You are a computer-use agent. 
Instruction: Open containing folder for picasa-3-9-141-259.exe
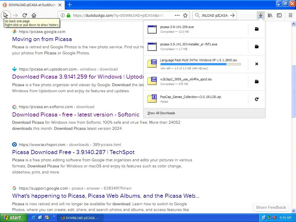click(257, 29)
